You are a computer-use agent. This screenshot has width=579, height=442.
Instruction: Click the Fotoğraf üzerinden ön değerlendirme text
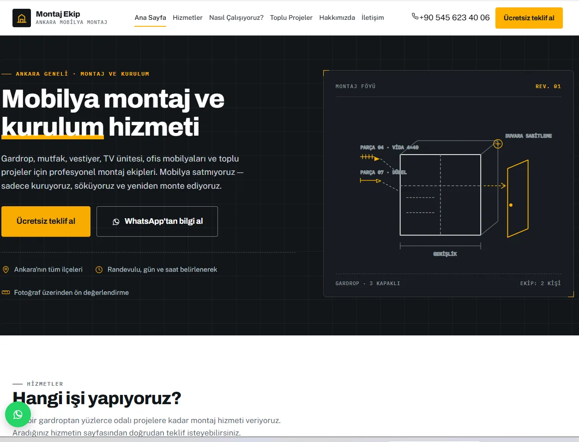click(72, 293)
